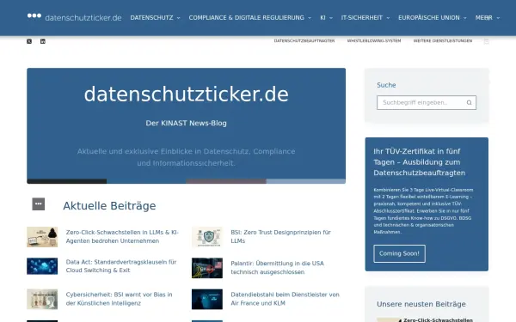Click thumbnail of Zero-Click-Schwachstellen article
516x322 pixels.
(42, 237)
